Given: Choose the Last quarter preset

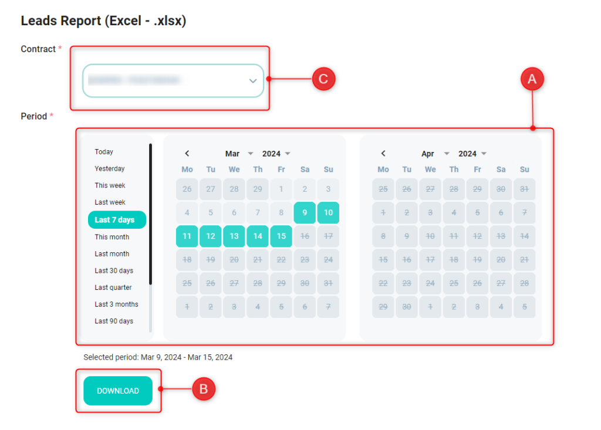Looking at the screenshot, I should (x=113, y=287).
